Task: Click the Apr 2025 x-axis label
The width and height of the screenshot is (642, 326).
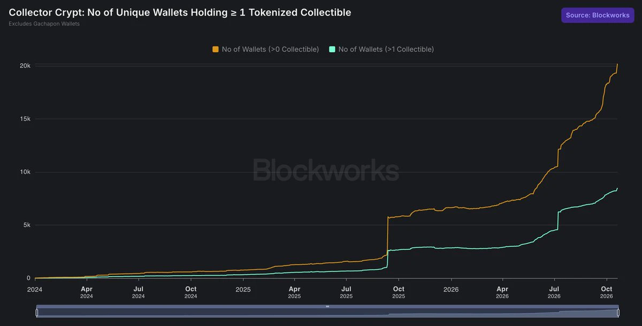Action: [x=294, y=292]
